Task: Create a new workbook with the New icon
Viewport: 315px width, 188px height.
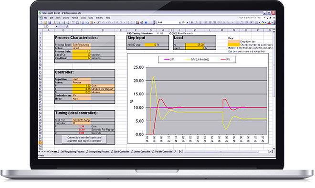Action: (x=41, y=22)
